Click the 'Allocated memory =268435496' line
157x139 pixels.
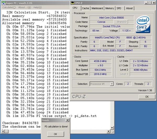34,23
